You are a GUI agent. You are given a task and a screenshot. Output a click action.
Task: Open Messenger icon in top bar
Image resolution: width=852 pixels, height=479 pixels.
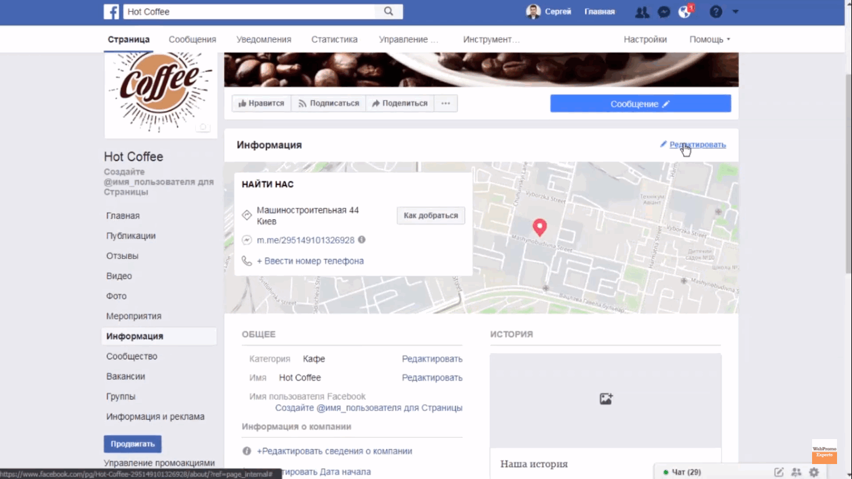click(664, 12)
